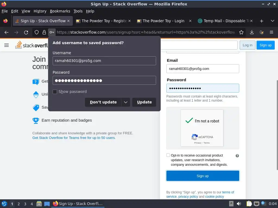Click the header Sign up button
278x208 pixels.
(266, 45)
